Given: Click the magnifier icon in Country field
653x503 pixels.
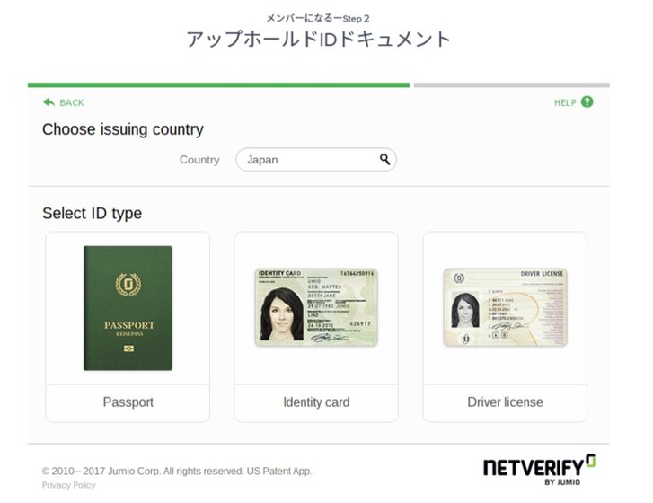Looking at the screenshot, I should 384,159.
